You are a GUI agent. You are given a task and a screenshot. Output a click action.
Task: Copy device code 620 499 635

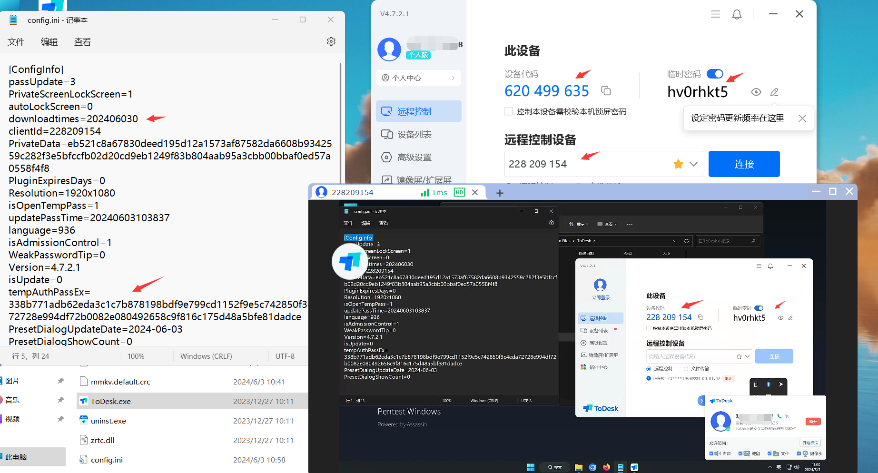pos(606,90)
